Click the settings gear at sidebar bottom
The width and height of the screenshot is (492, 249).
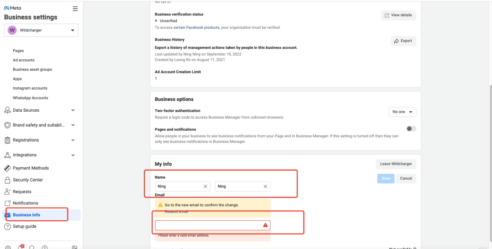coord(8,247)
